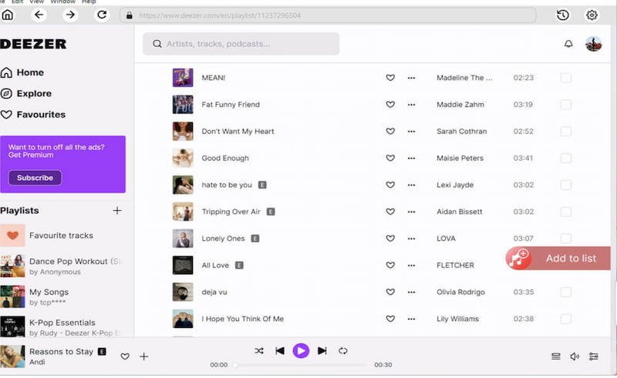
Task: Go forward with the right arrow button
Action: [70, 15]
